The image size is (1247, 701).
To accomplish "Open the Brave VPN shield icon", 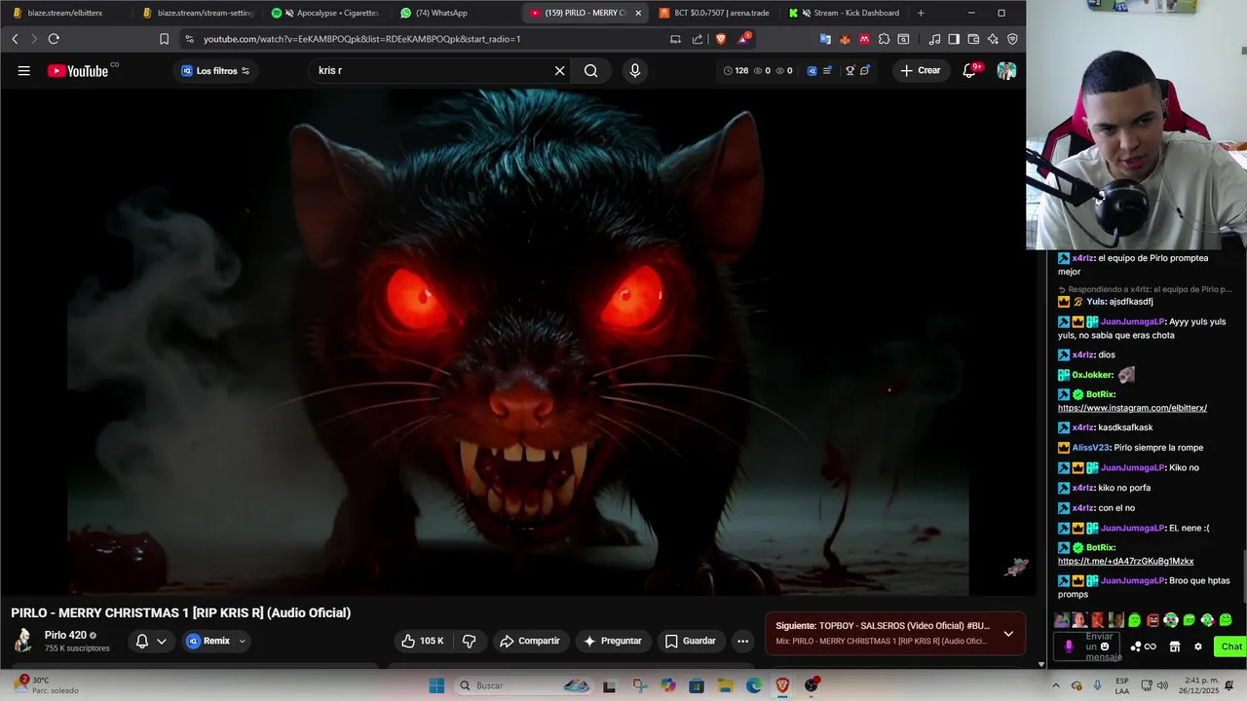I will 1012,39.
